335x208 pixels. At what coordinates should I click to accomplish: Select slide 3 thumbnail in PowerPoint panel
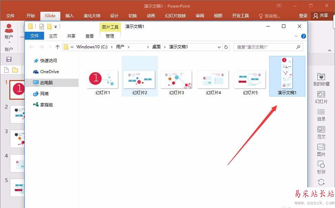(x=17, y=139)
